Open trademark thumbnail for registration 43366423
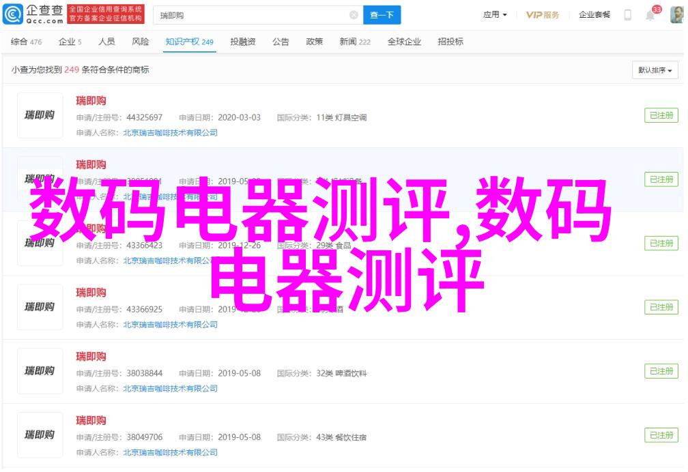Image resolution: width=688 pixels, height=472 pixels. point(40,243)
